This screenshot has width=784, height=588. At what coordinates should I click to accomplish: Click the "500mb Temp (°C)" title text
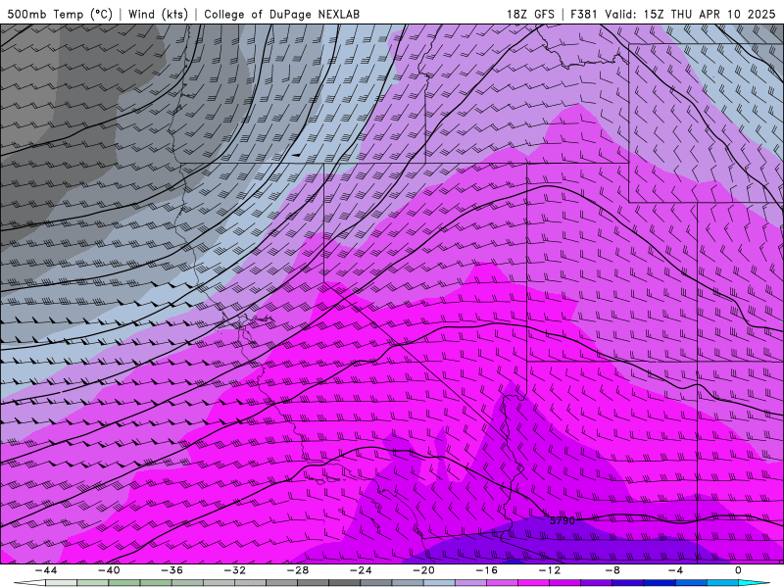pos(60,14)
